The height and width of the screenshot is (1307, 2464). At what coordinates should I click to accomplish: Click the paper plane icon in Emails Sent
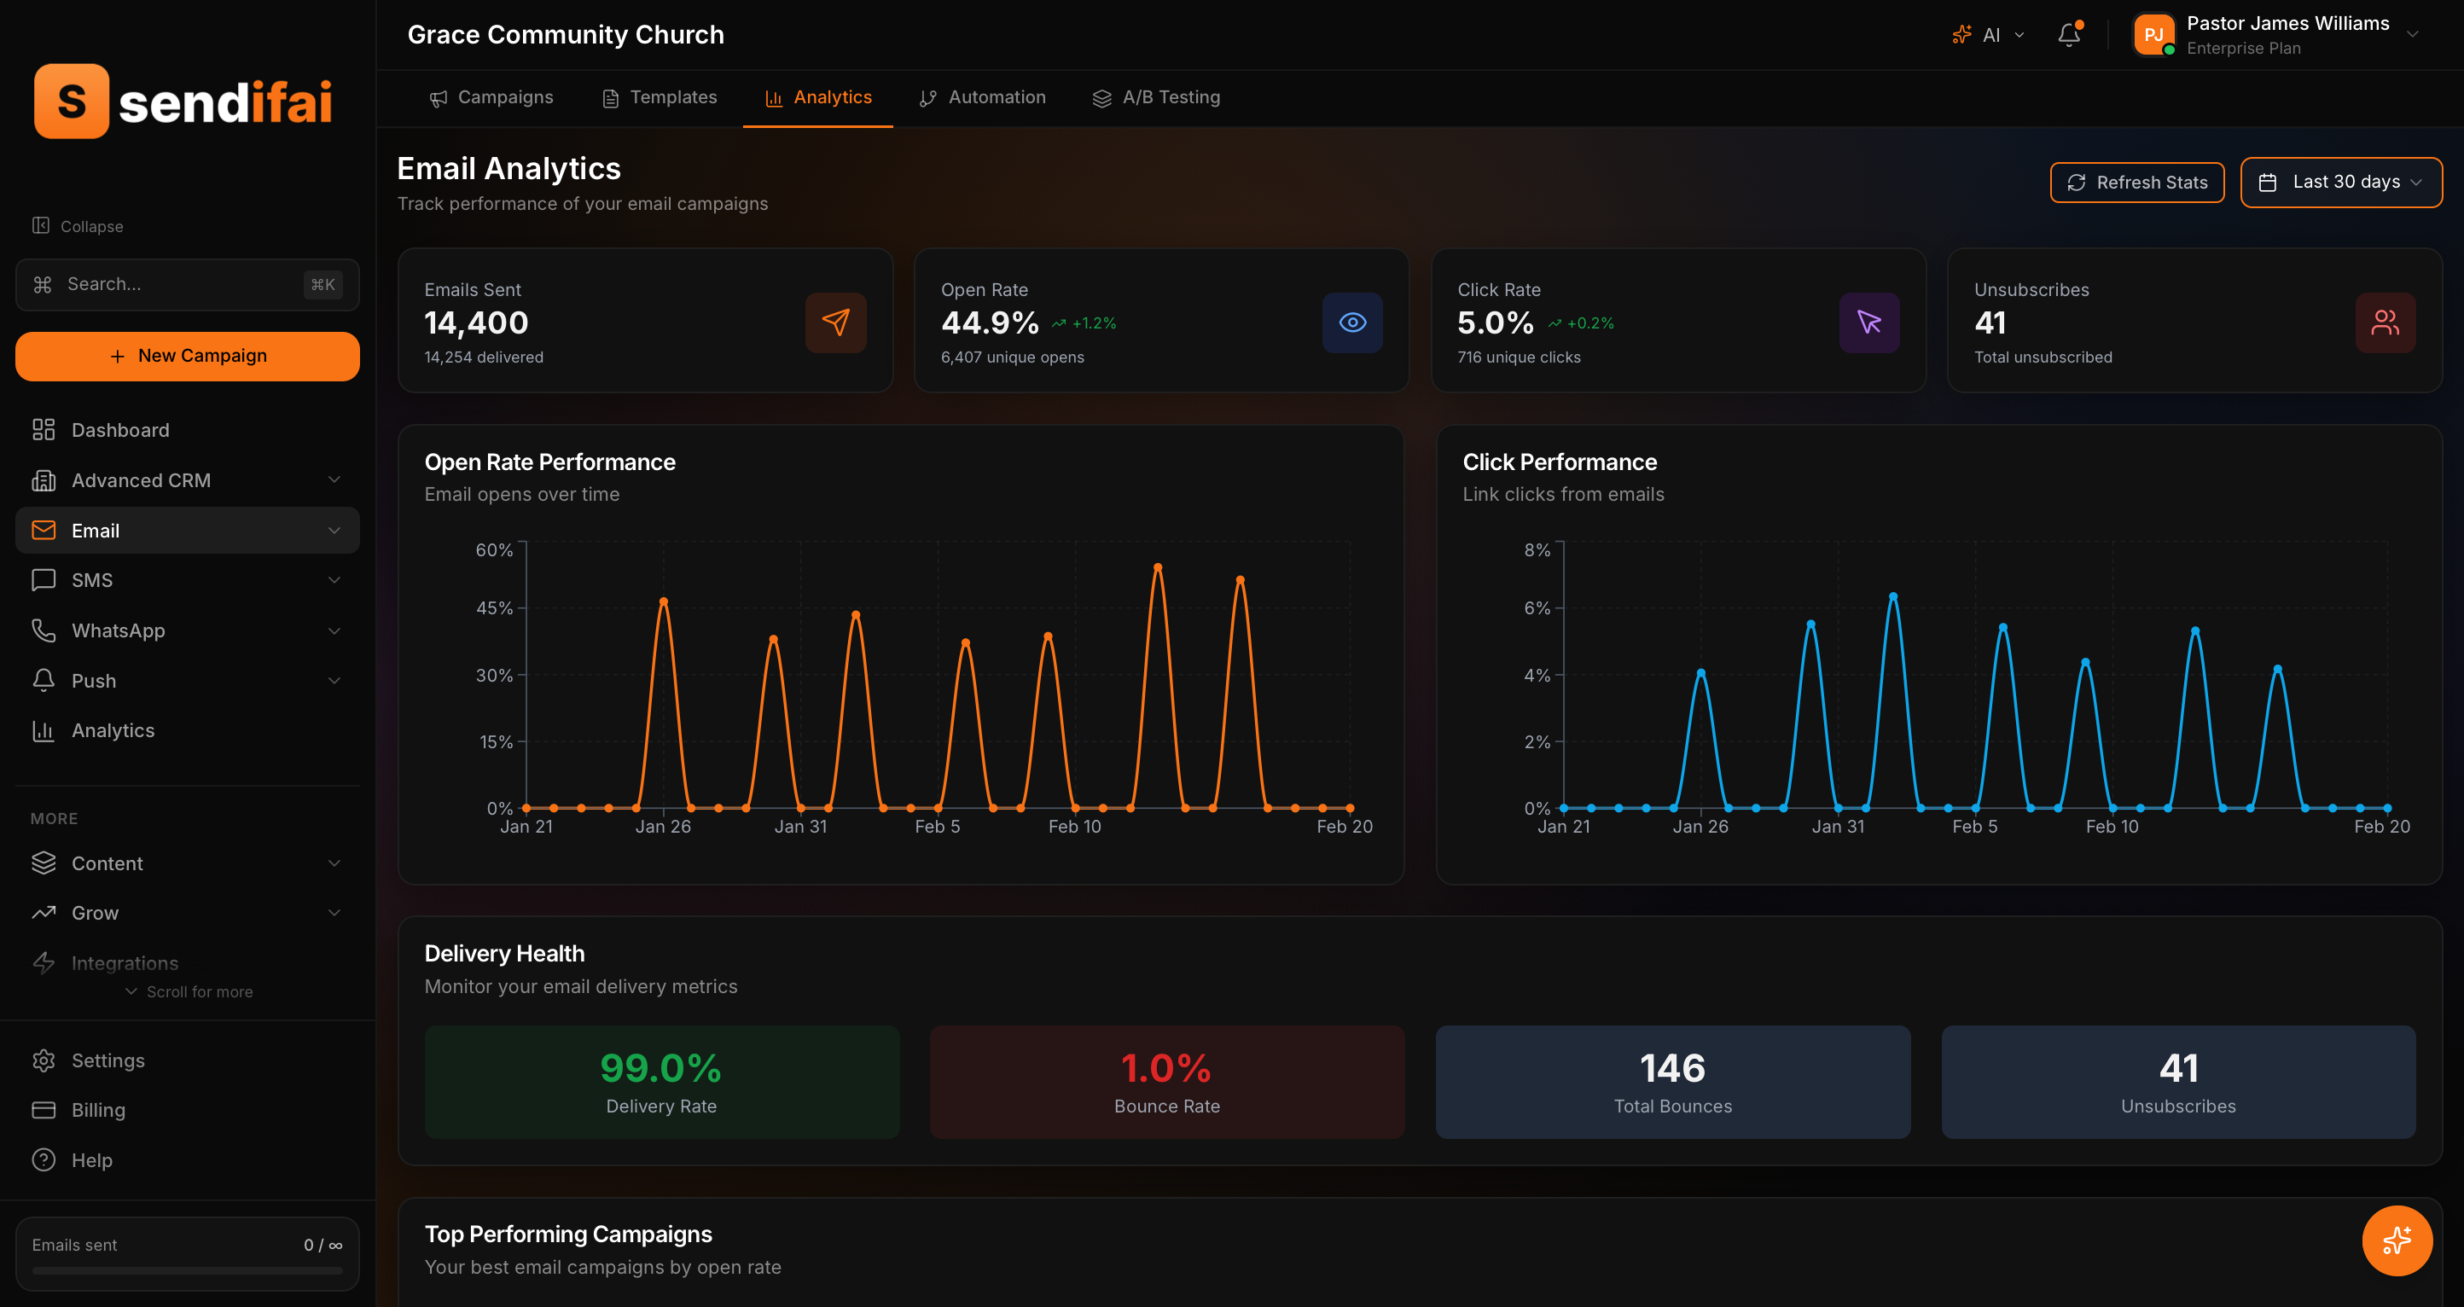[835, 322]
